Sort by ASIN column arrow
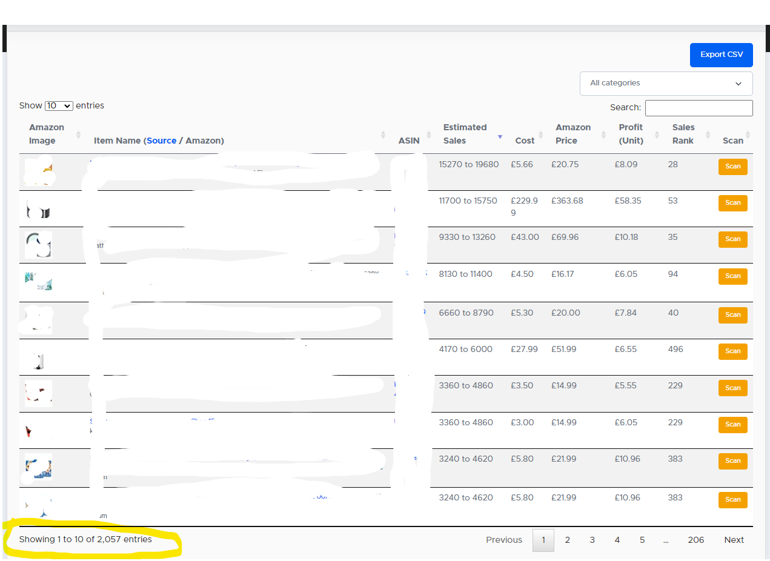 tap(429, 135)
